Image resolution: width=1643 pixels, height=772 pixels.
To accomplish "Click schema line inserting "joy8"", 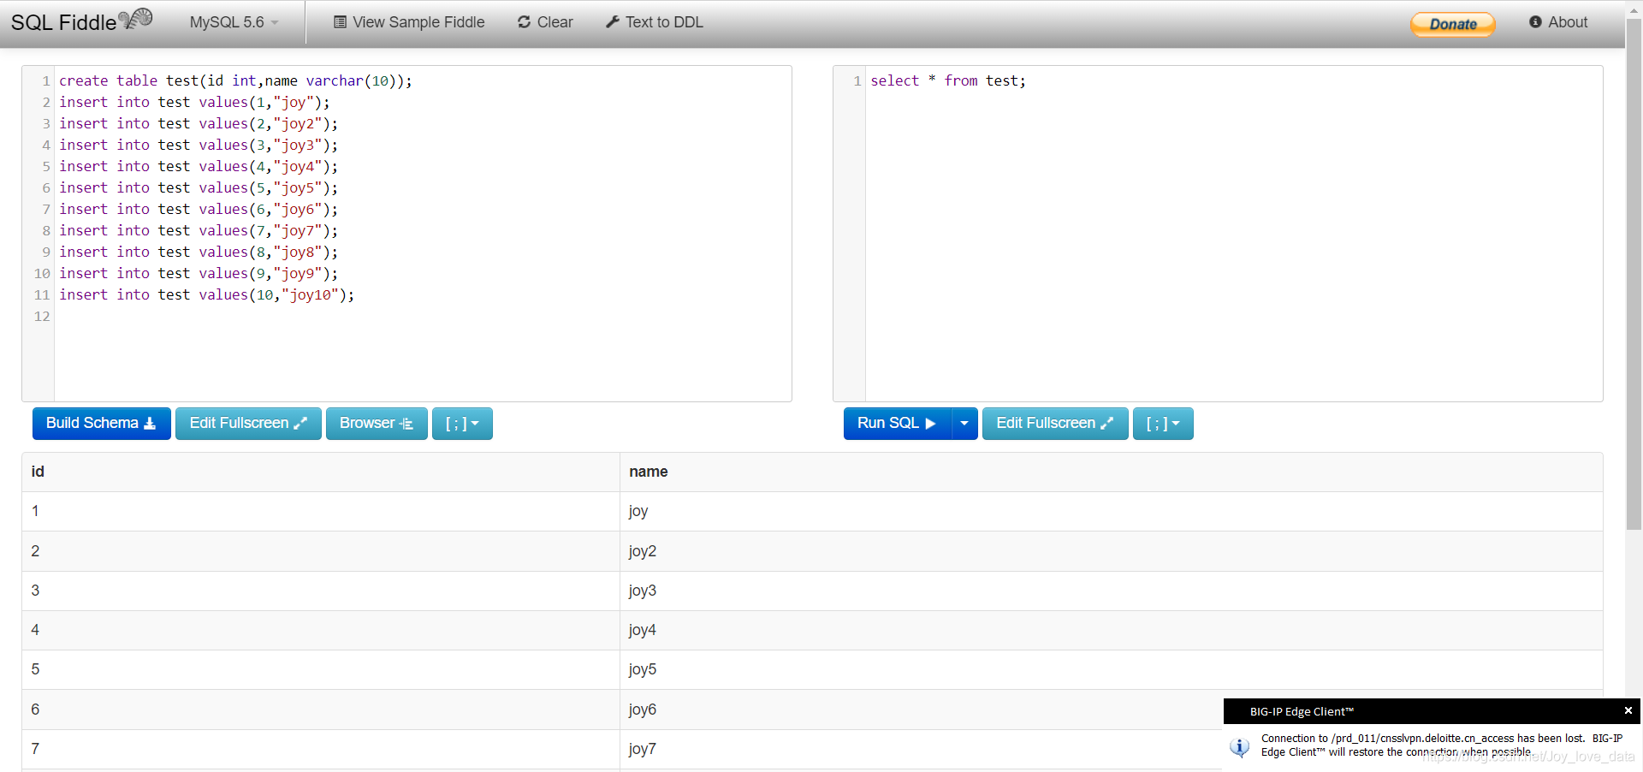I will (x=199, y=252).
